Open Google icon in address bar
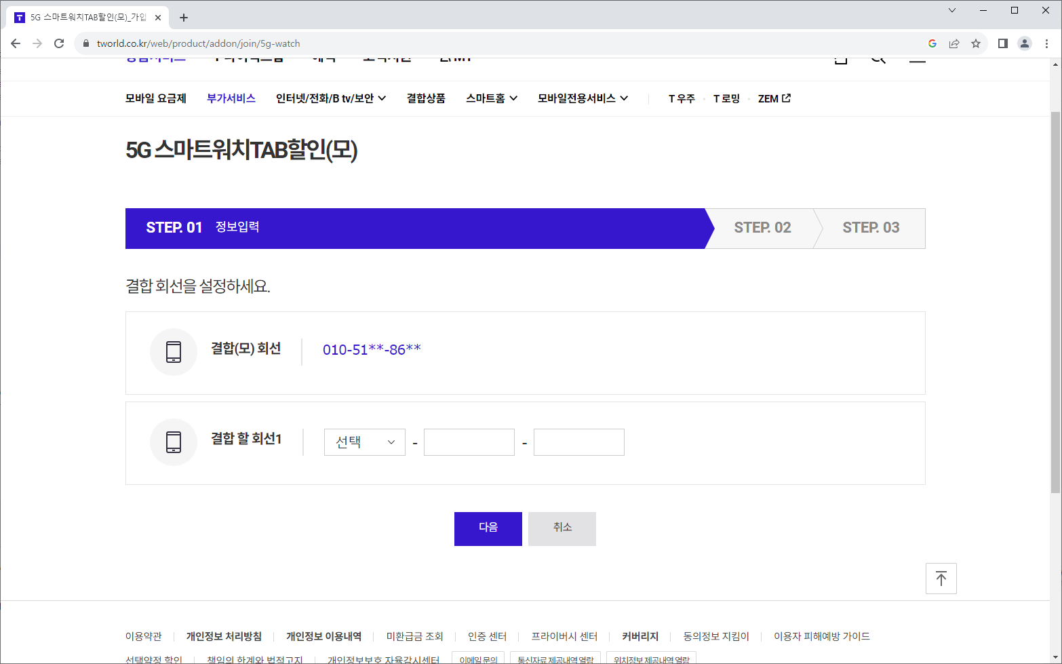This screenshot has width=1062, height=664. (x=932, y=43)
